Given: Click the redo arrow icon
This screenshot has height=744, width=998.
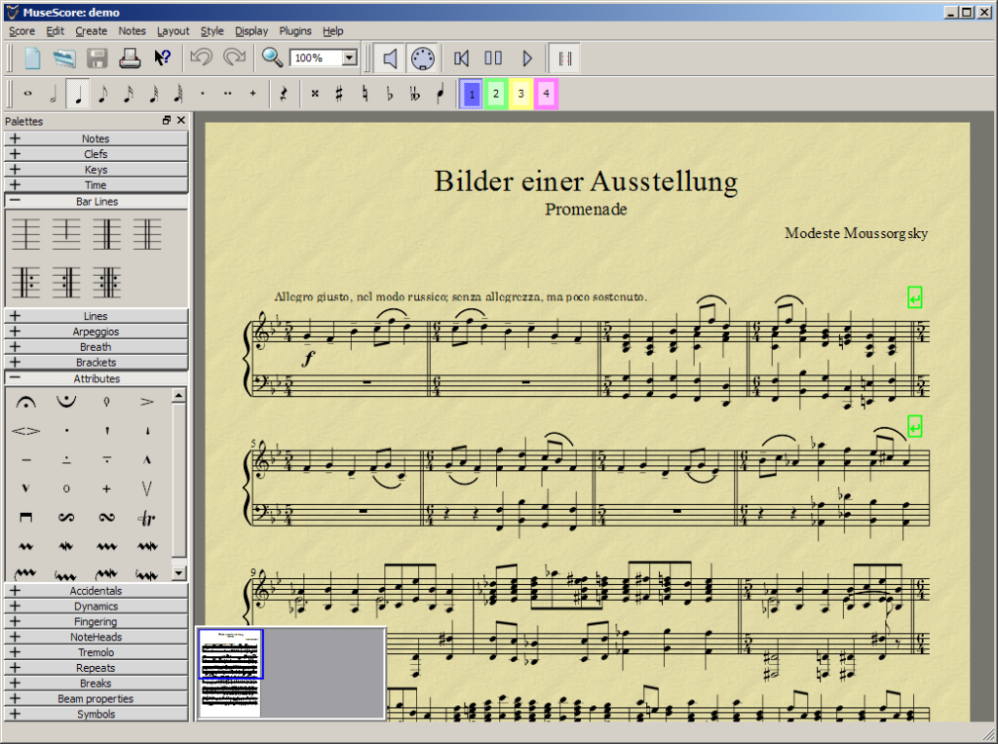Looking at the screenshot, I should pyautogui.click(x=234, y=58).
